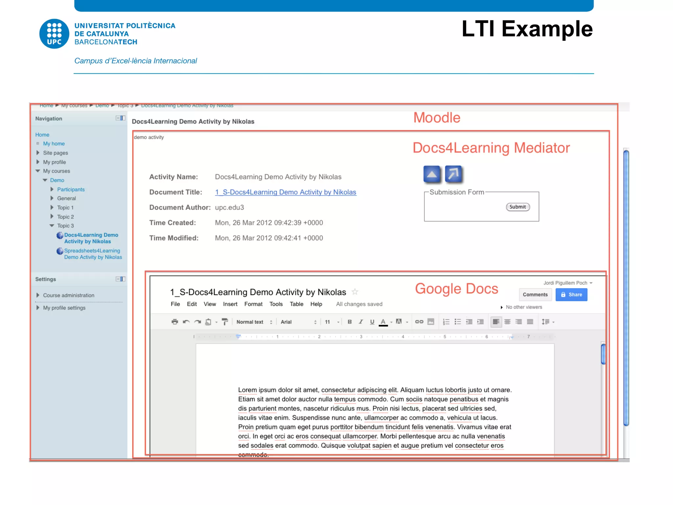Screen dimensions: 673x505
Task: Click the blue up-arrow Mediator icon
Action: click(432, 174)
